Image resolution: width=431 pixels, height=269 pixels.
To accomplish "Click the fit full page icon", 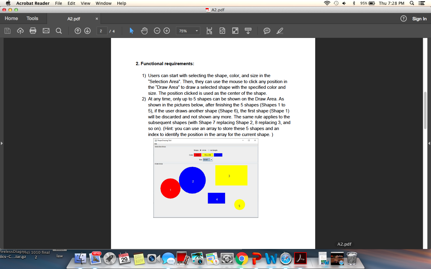I will pyautogui.click(x=222, y=31).
